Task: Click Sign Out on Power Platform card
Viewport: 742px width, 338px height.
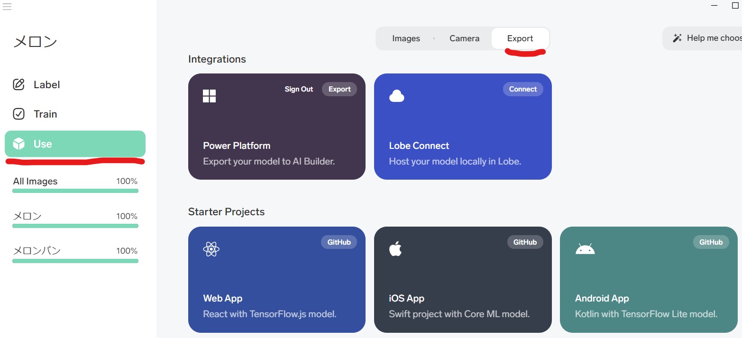Action: [x=299, y=89]
